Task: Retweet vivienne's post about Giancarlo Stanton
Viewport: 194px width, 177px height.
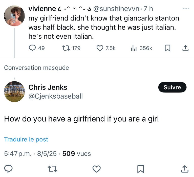Action: [x=67, y=48]
